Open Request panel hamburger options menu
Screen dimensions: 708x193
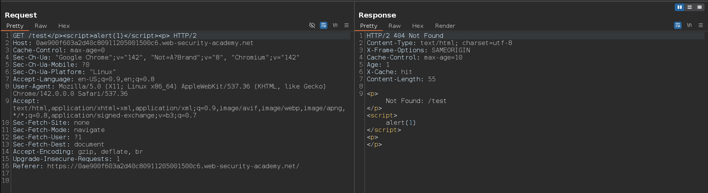tap(347, 26)
